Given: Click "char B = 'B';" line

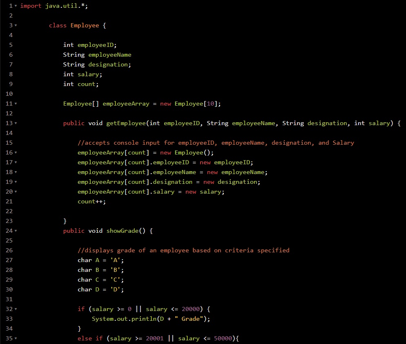Looking at the screenshot, I should point(101,270).
